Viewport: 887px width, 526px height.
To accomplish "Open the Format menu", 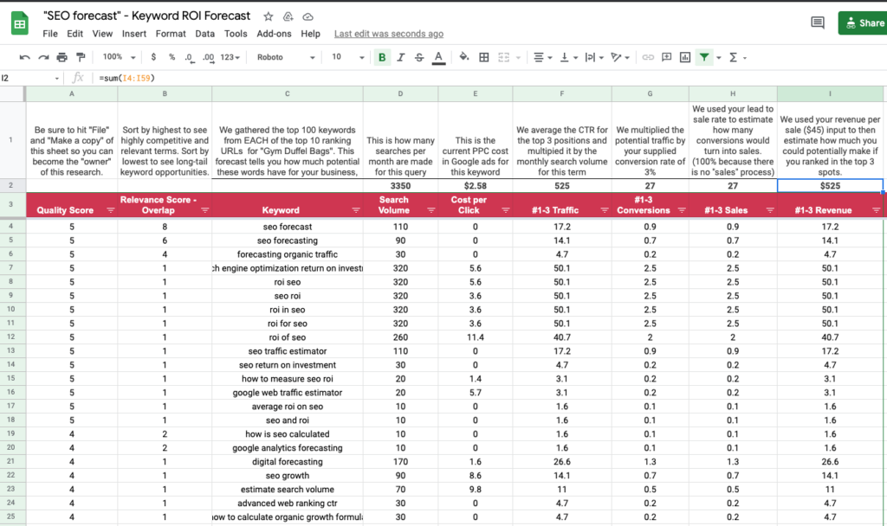I will click(171, 34).
